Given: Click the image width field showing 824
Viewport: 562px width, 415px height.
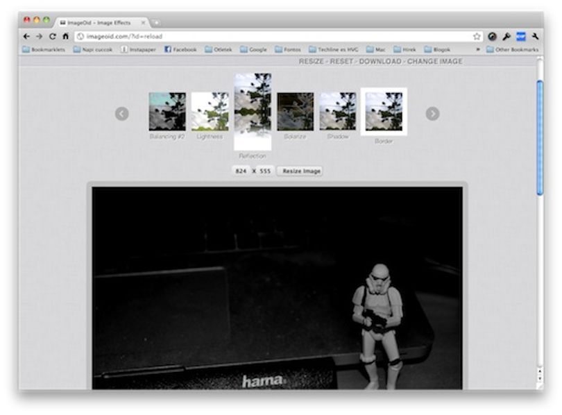Looking at the screenshot, I should 241,171.
